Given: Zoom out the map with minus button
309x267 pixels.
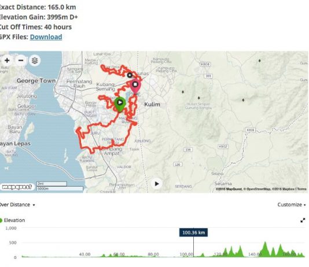Looking at the screenshot, I should point(21,61).
